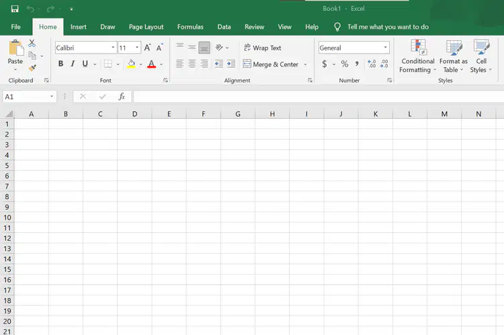Open the Merge & Center dropdown arrow
The width and height of the screenshot is (504, 335).
305,64
